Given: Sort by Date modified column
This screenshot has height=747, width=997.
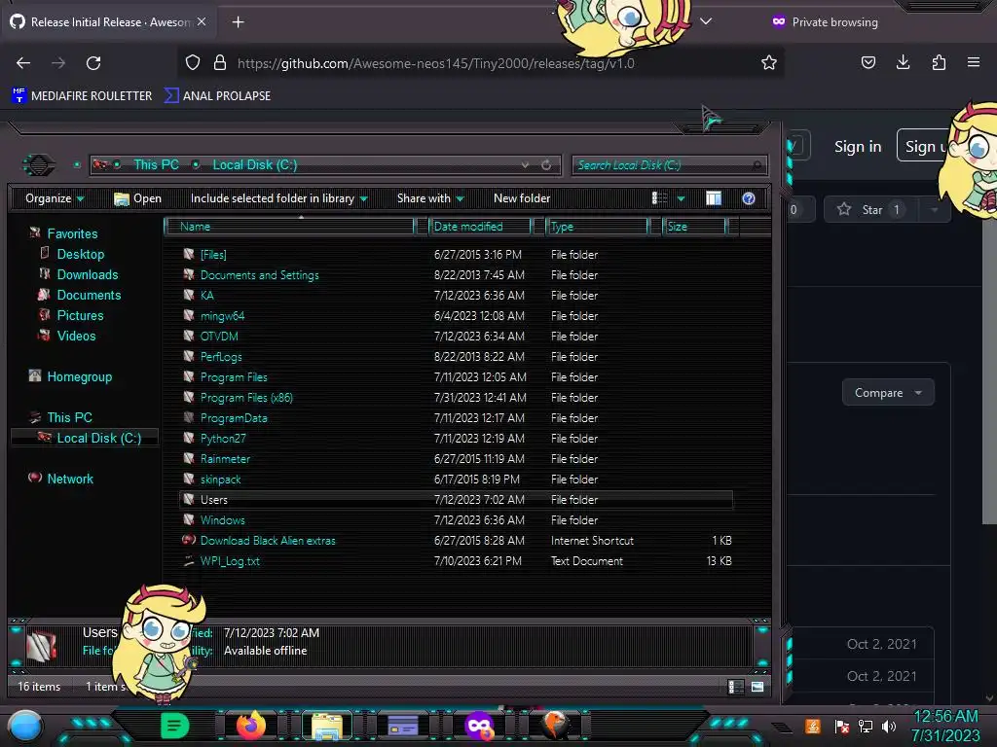Looking at the screenshot, I should [480, 226].
